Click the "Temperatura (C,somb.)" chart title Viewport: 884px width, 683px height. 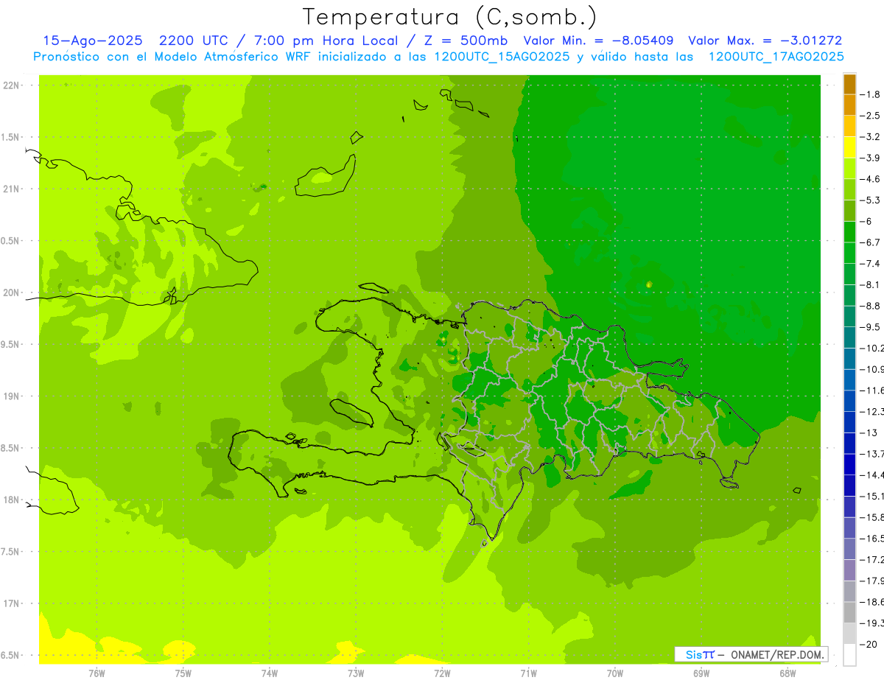(449, 17)
